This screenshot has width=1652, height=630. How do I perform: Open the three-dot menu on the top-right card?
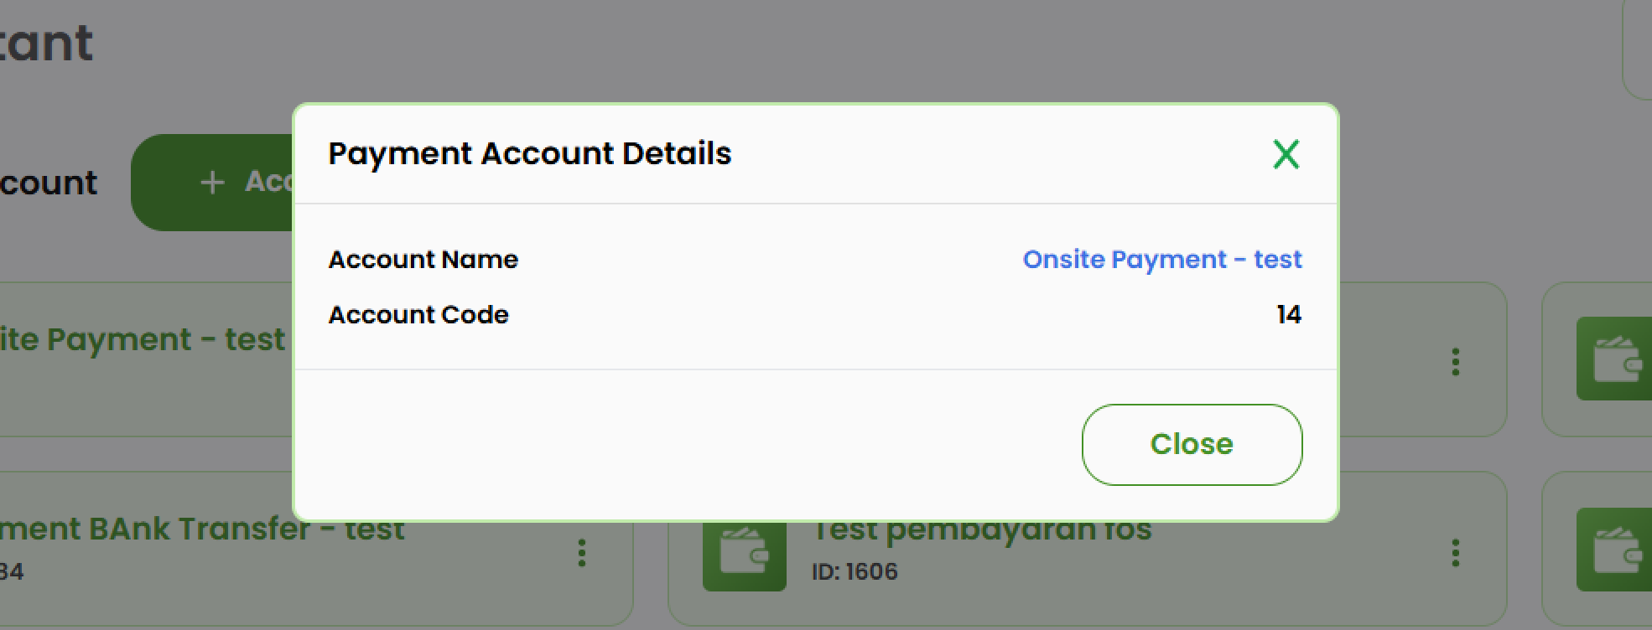click(x=1455, y=362)
